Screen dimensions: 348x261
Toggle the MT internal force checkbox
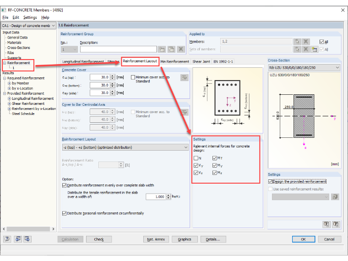point(214,158)
